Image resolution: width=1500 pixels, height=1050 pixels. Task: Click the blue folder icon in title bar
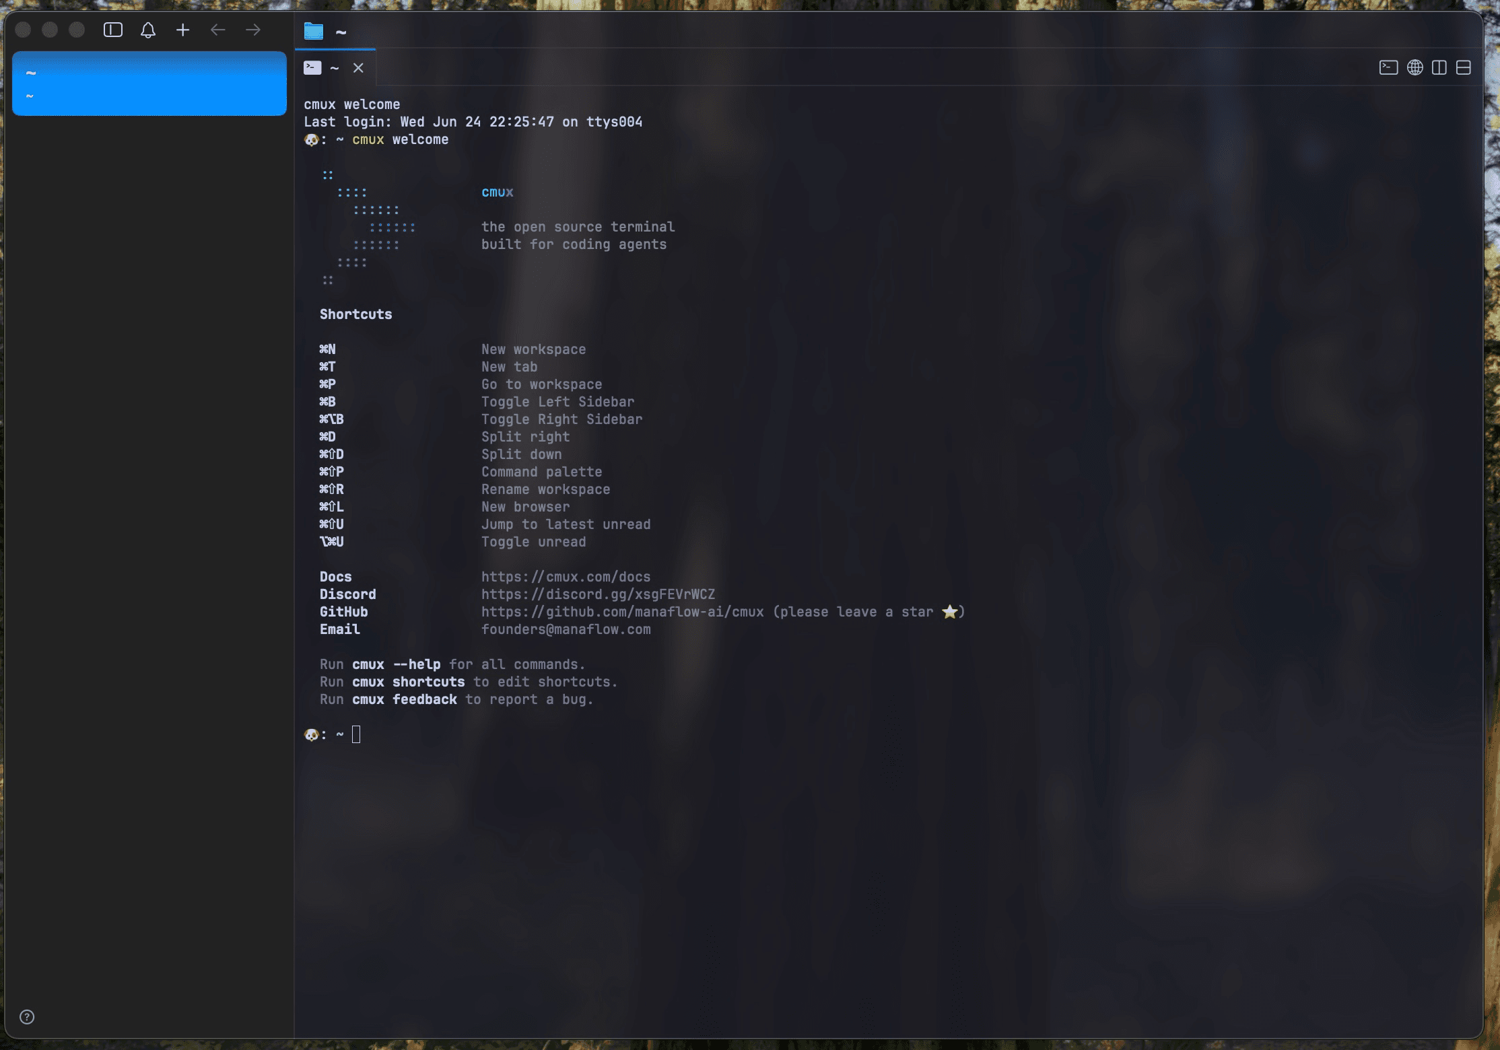[314, 31]
